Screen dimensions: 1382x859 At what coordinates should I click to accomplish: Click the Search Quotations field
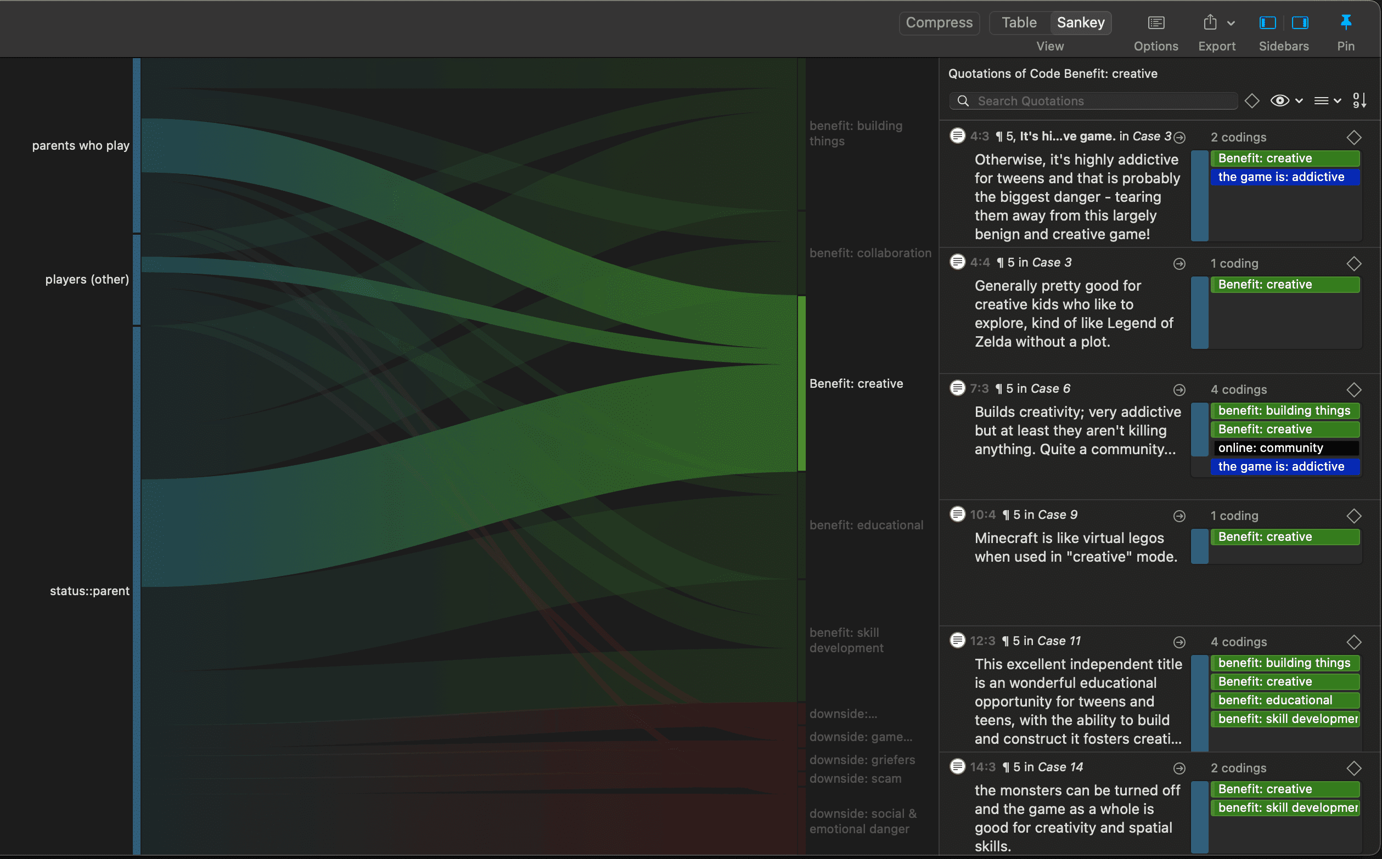1093,101
